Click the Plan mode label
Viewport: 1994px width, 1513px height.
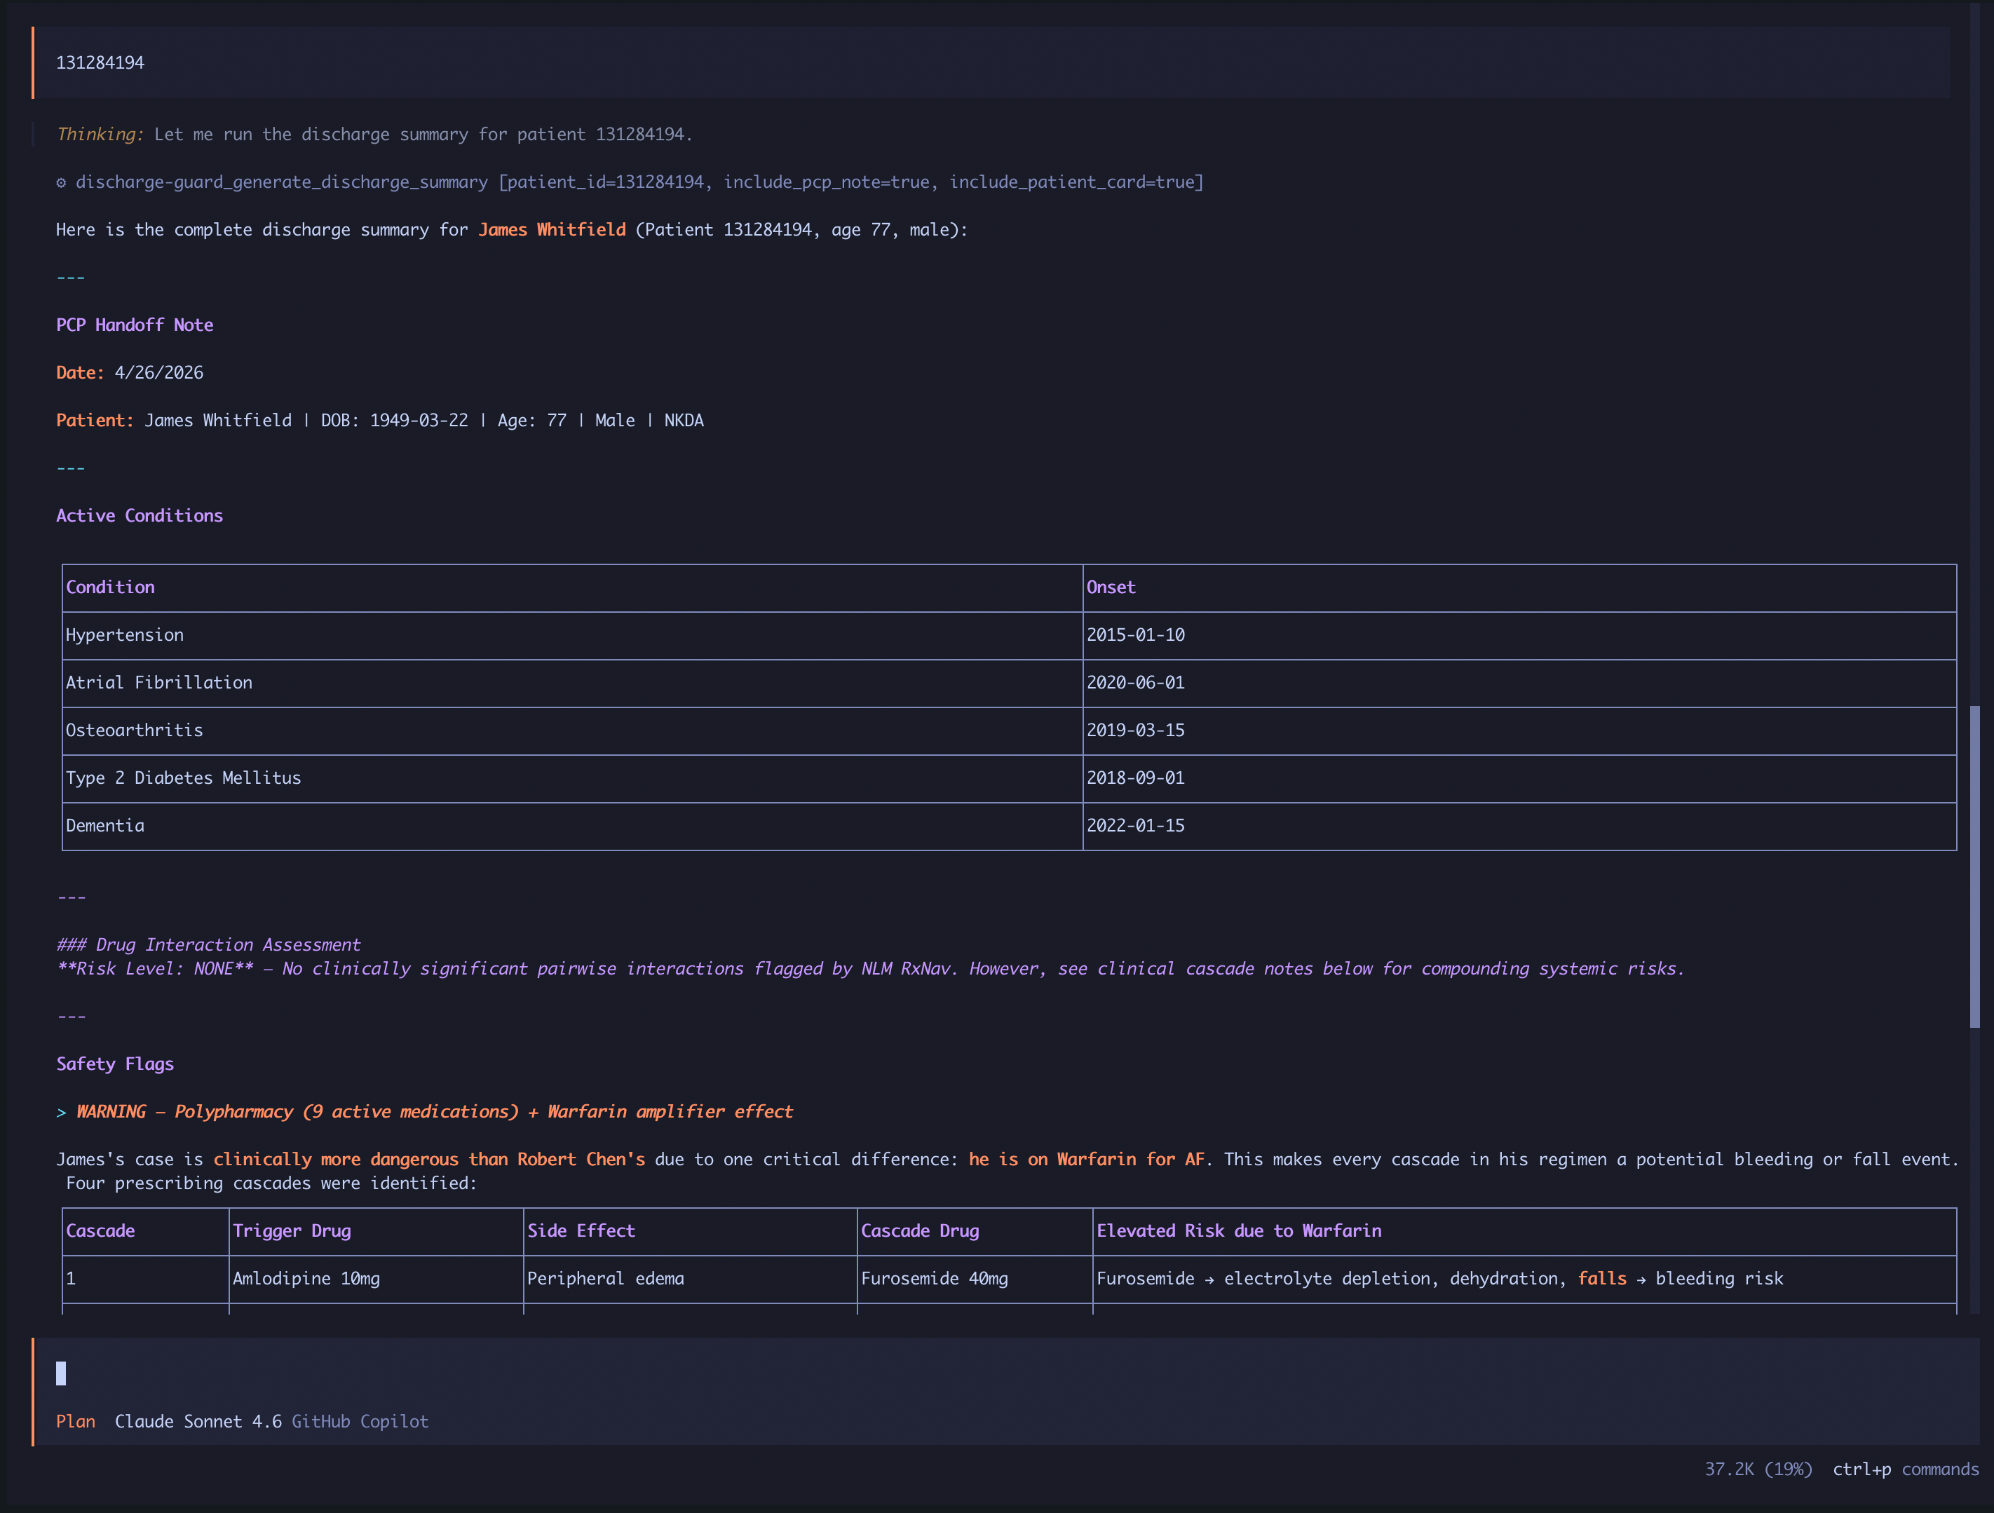tap(76, 1421)
